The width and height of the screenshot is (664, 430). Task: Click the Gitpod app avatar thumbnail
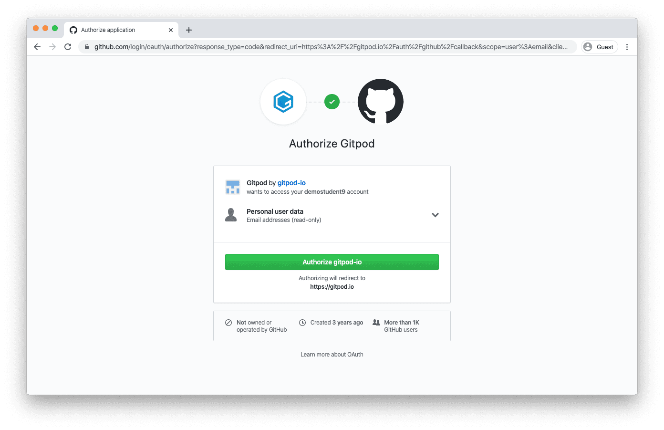point(233,187)
